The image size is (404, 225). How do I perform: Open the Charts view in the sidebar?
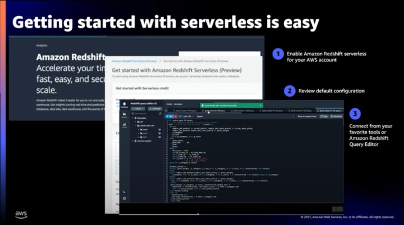click(124, 125)
